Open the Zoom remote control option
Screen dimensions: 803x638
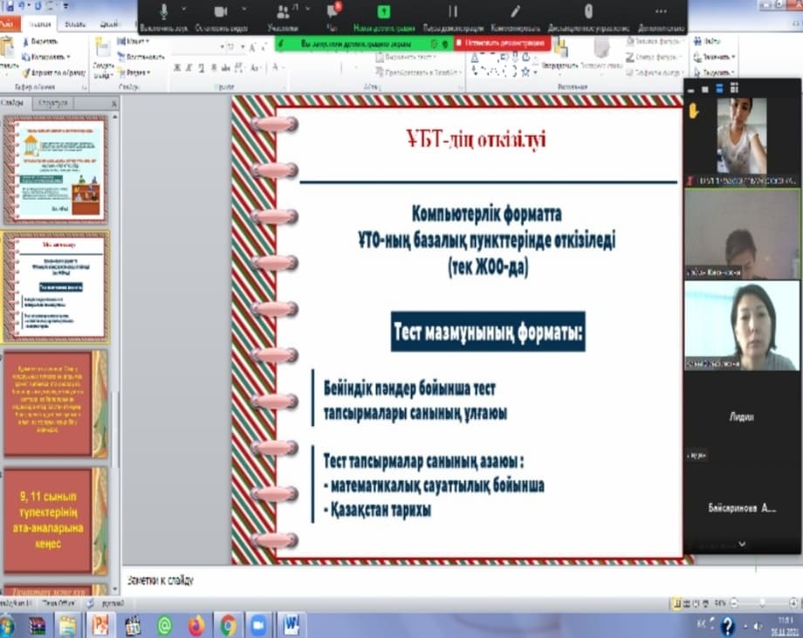coord(588,17)
